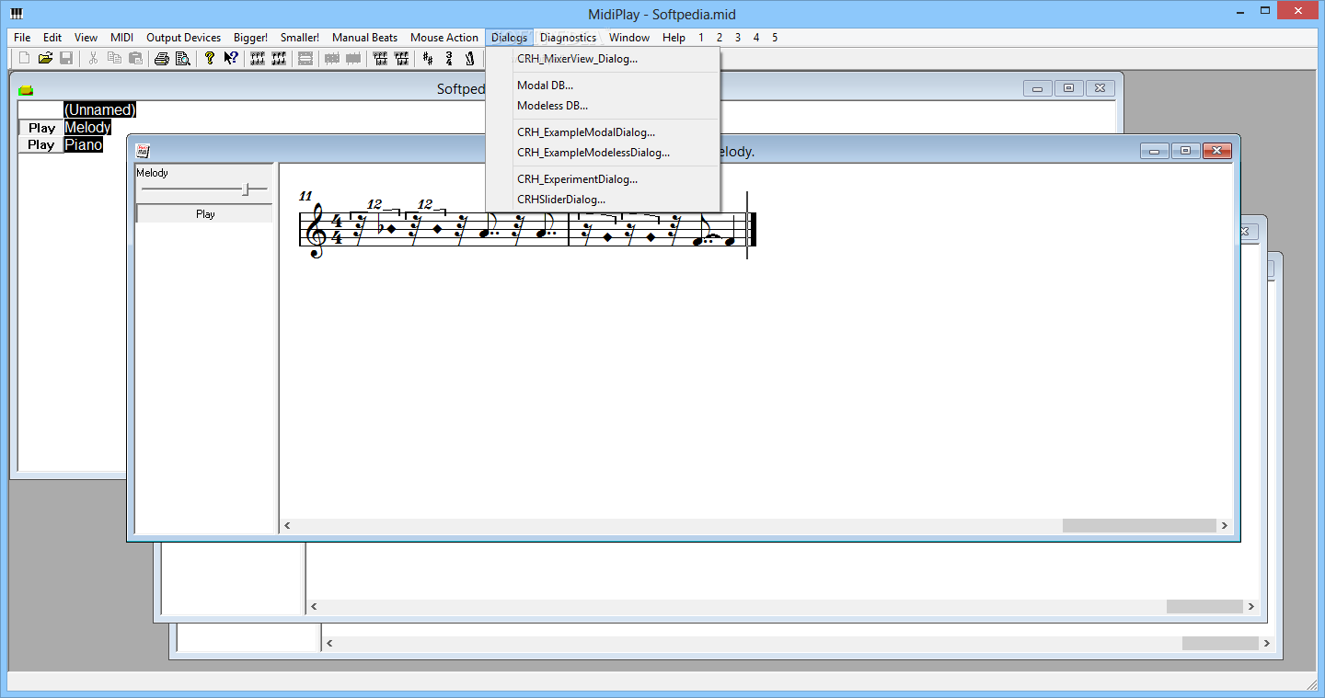Click the (Unnamed) track label
This screenshot has height=698, width=1325.
[x=99, y=110]
